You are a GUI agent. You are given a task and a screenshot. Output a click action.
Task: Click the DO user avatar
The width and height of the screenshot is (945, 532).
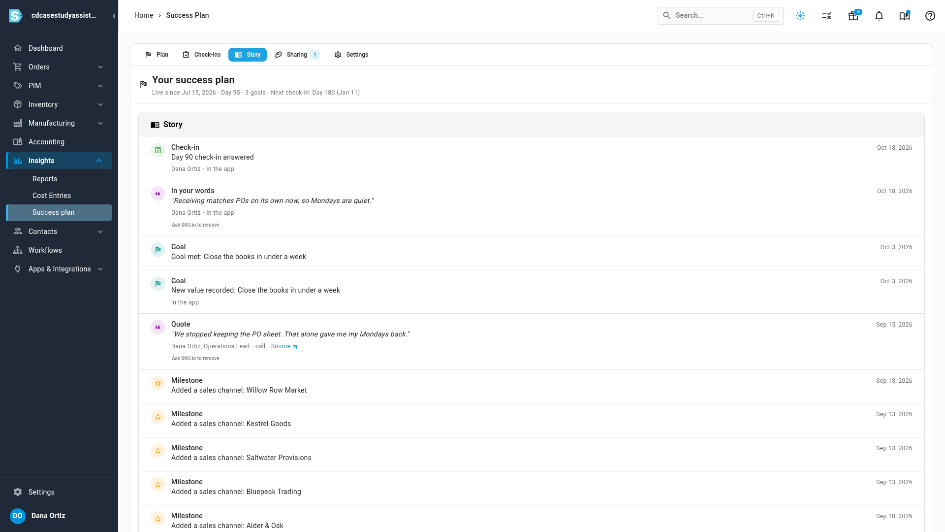click(x=18, y=516)
